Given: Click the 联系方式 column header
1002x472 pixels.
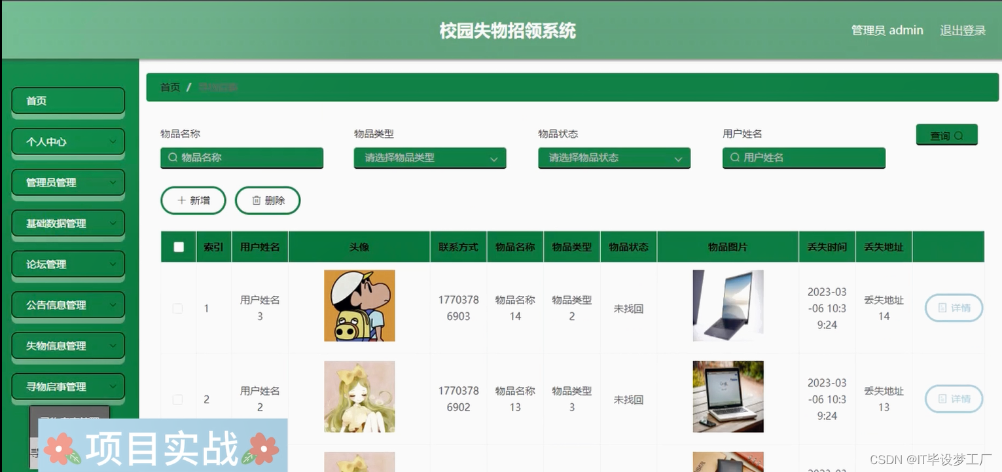Looking at the screenshot, I should 458,247.
